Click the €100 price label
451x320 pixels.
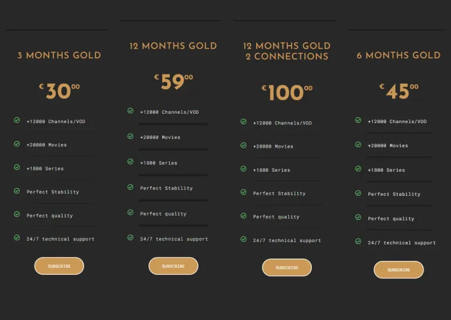tap(287, 93)
